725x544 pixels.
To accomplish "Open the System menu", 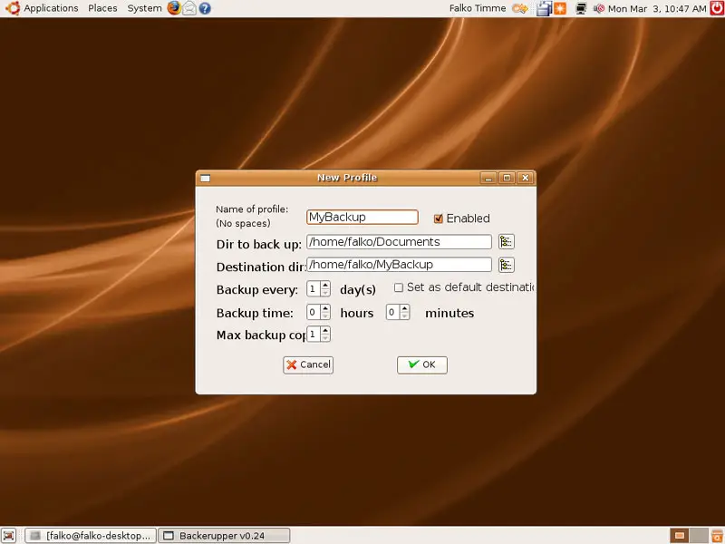I will pyautogui.click(x=144, y=8).
